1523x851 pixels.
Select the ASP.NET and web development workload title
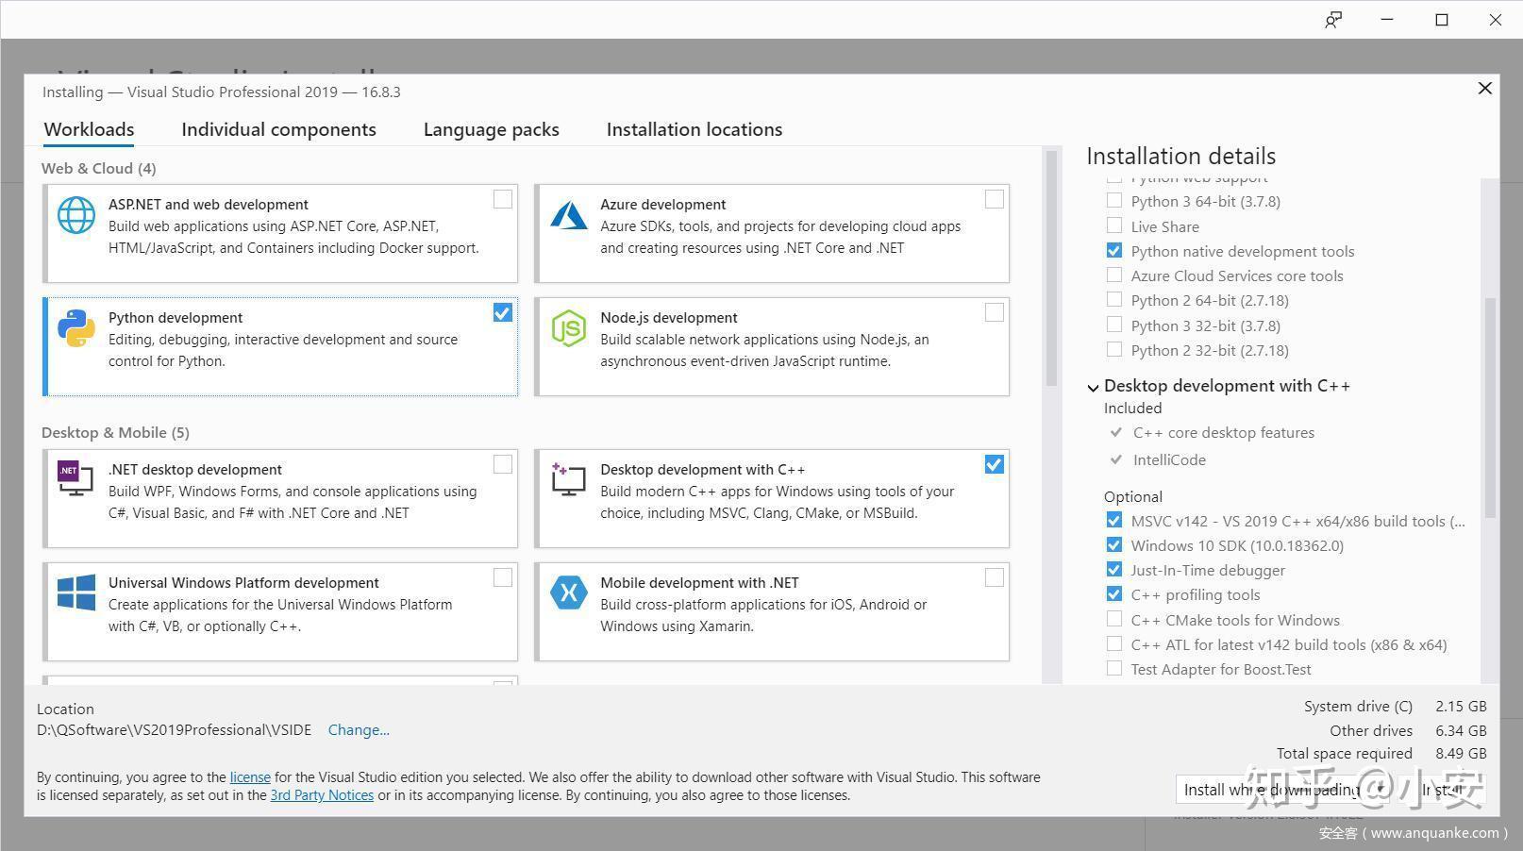coord(209,205)
